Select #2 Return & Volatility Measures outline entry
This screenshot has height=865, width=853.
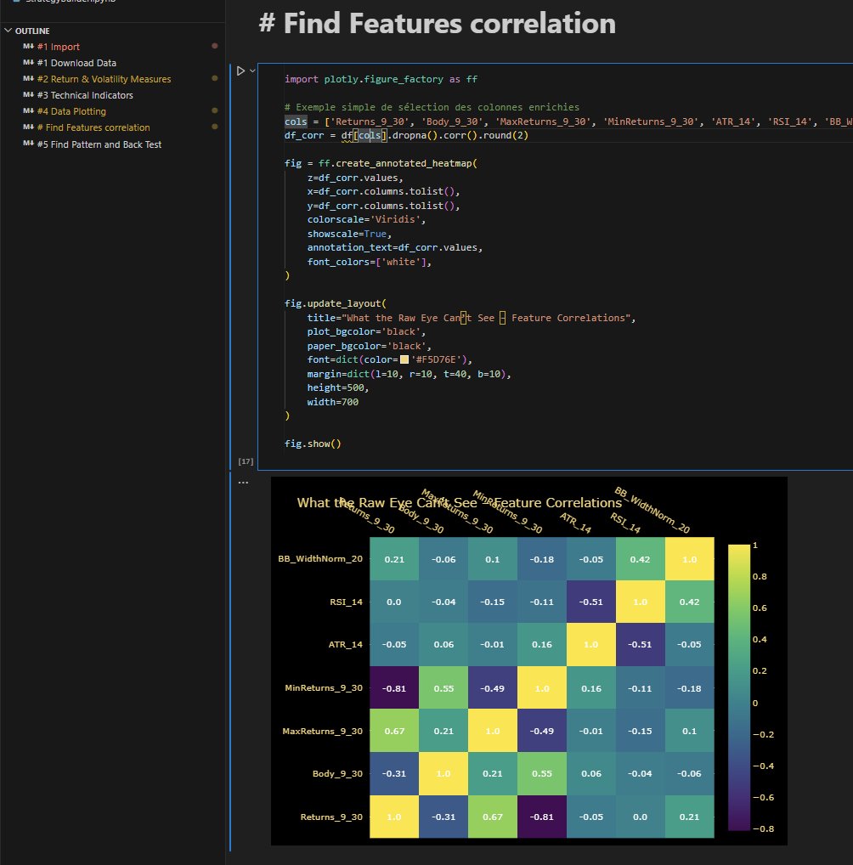[104, 79]
